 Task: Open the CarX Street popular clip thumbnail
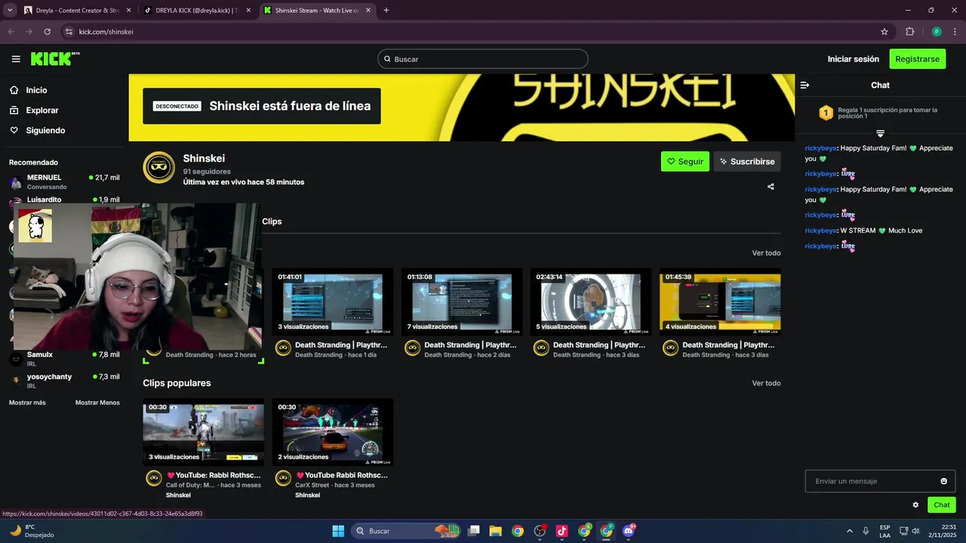point(332,431)
